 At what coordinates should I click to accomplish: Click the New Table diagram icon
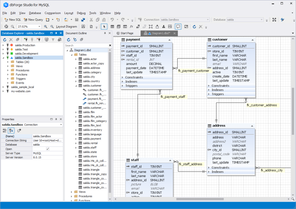(112, 27)
